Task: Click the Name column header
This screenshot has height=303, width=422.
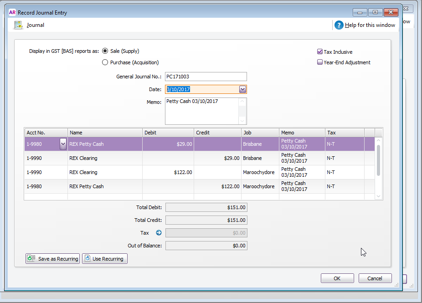Action: coord(105,133)
